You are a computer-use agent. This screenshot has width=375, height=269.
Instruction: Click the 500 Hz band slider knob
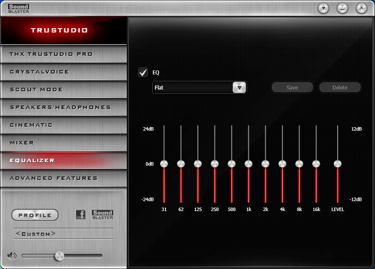point(232,164)
